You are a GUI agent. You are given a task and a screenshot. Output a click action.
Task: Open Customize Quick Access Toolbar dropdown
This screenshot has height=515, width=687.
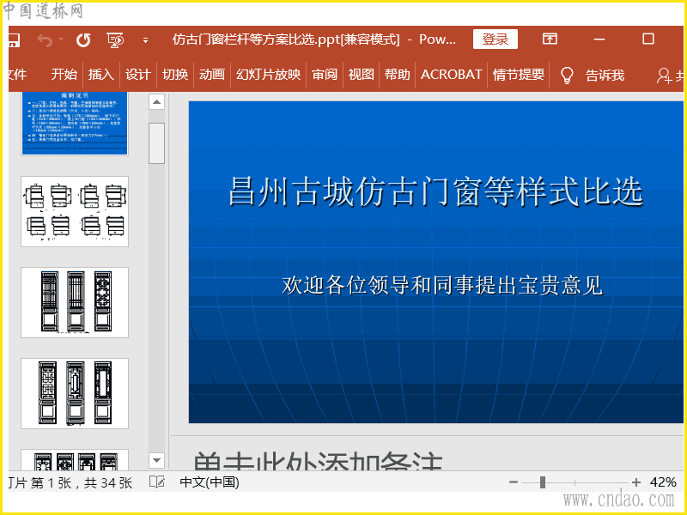coord(145,40)
